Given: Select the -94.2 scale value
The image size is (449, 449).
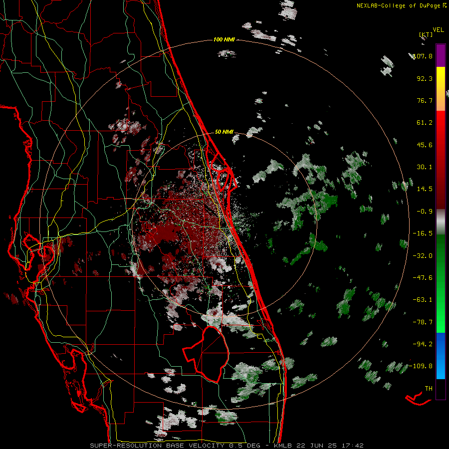Looking at the screenshot, I should pos(423,344).
